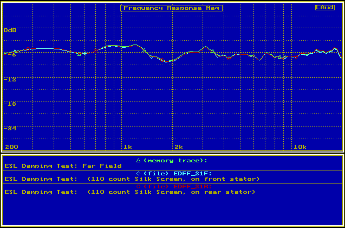Click the LAud label in the corner
Screen dimensions: 345x228
325,8
